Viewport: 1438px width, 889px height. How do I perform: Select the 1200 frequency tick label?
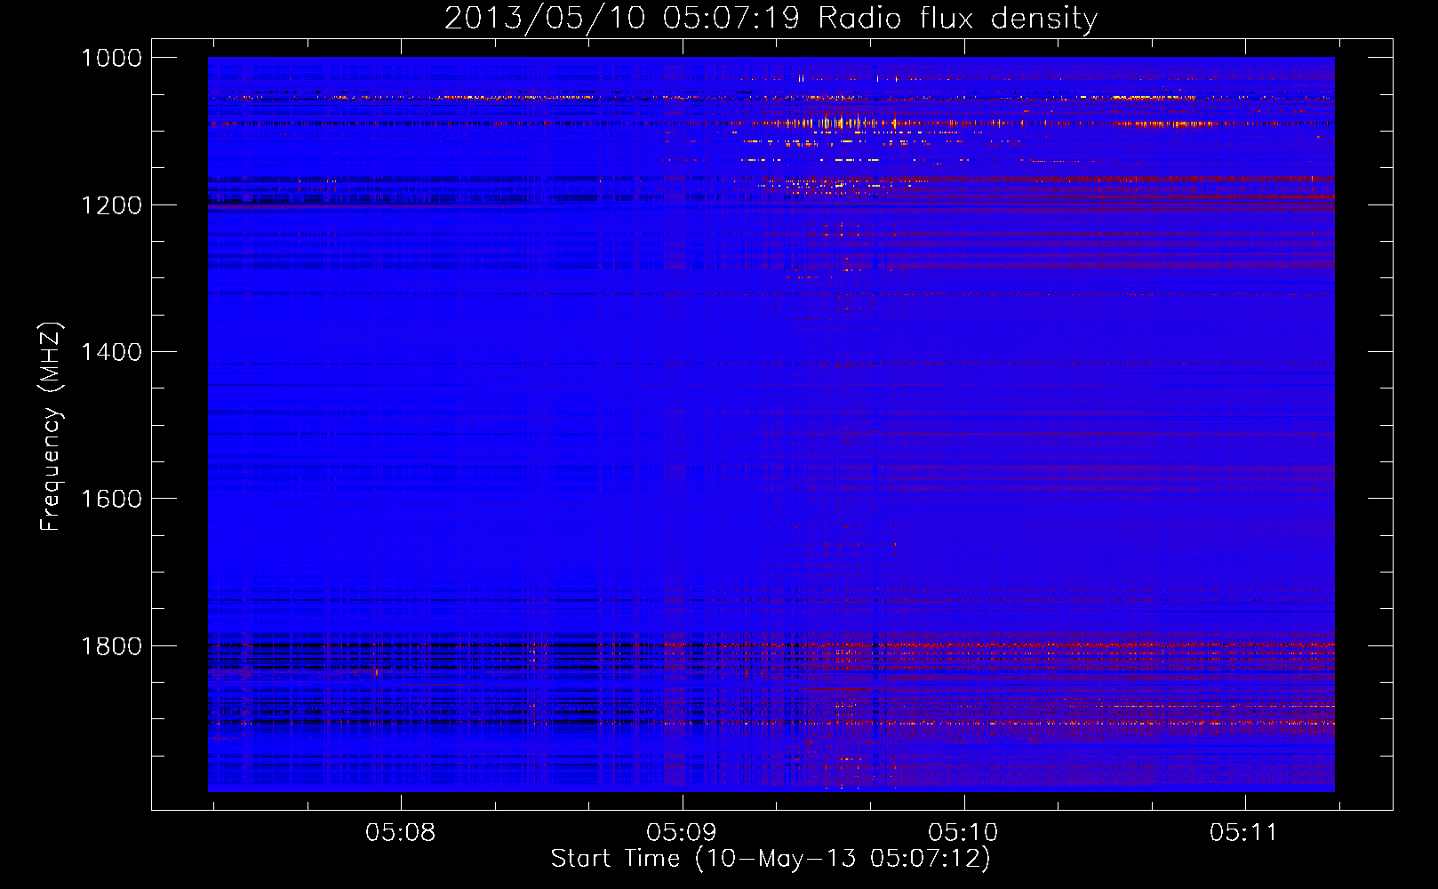pyautogui.click(x=112, y=205)
